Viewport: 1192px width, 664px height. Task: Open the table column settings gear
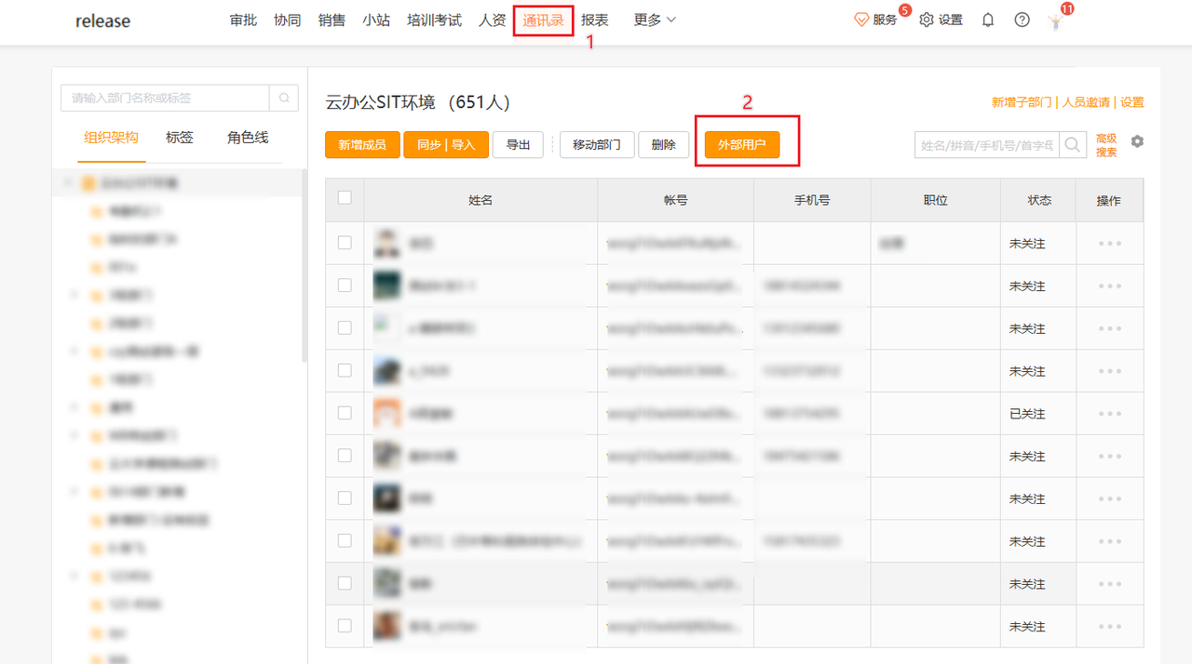tap(1137, 141)
